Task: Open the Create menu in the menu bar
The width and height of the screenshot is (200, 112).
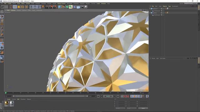Action: tap(9, 3)
